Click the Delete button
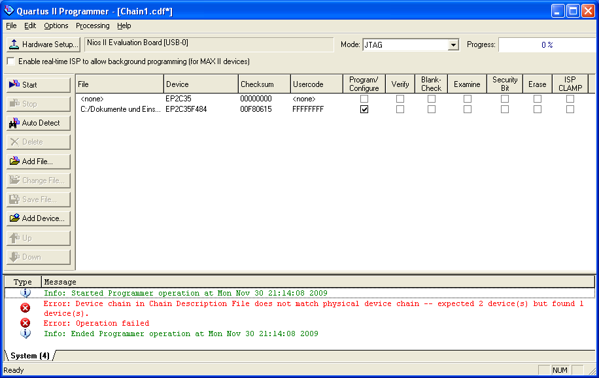599x378 pixels. (39, 142)
